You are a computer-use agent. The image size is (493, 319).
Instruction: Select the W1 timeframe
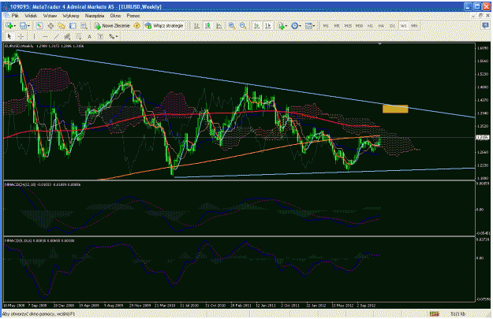tap(404, 26)
